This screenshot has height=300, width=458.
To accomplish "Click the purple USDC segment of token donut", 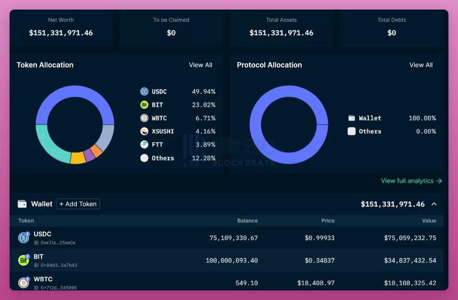I will click(x=75, y=91).
